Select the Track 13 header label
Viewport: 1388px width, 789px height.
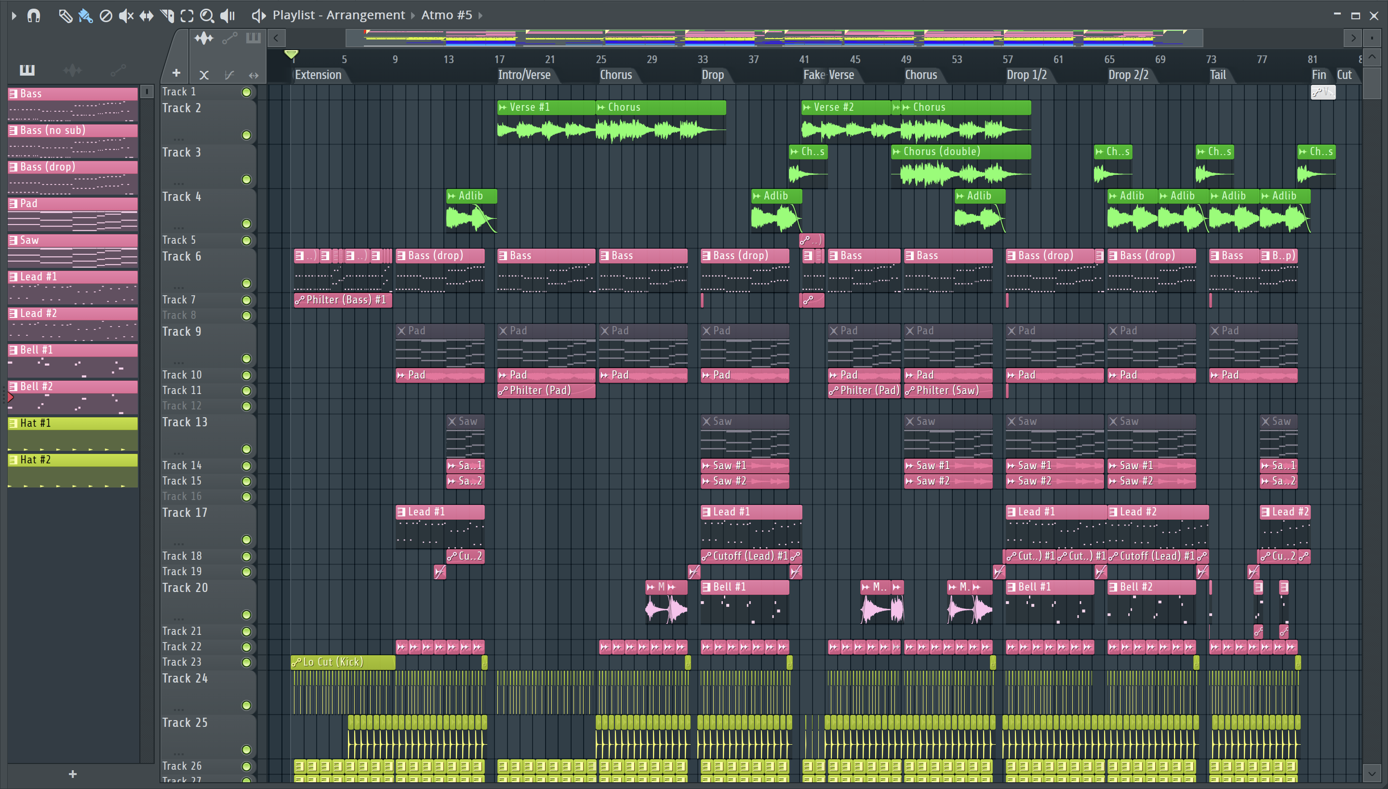coord(184,422)
